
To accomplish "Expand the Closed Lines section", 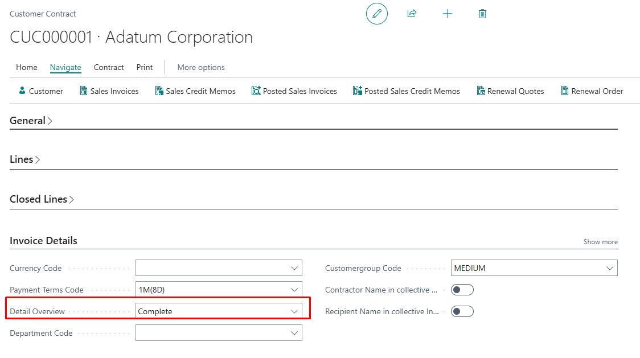I will 42,199.
